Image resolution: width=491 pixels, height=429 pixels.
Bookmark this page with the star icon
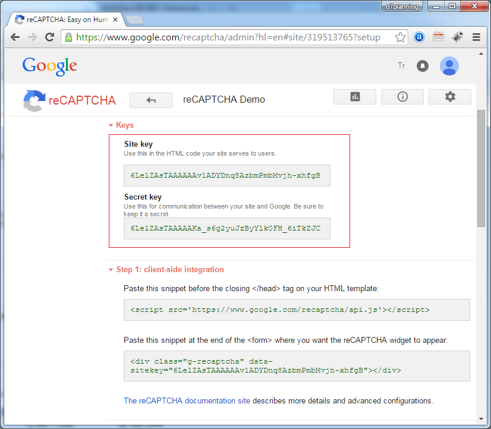click(x=400, y=37)
